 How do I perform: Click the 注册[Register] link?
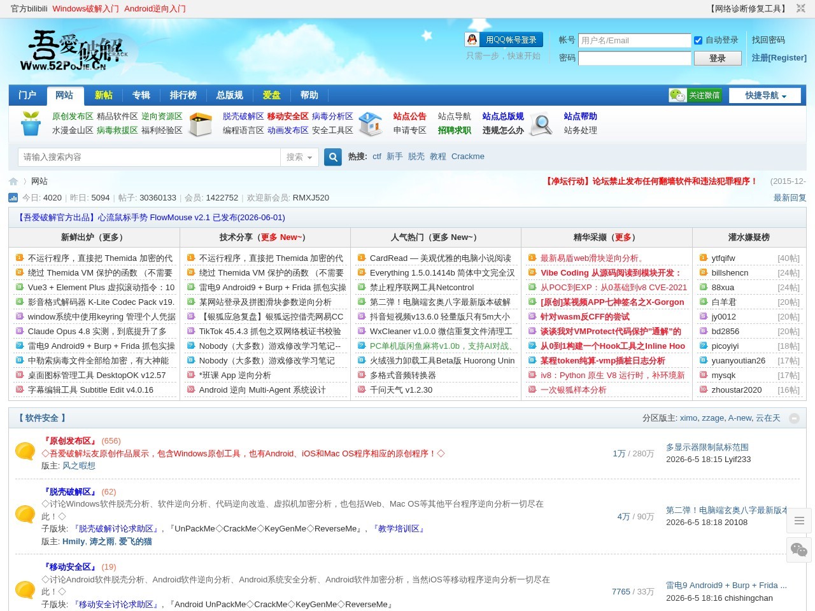(x=779, y=58)
